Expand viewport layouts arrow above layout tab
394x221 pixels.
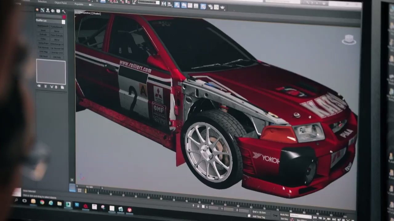(x=72, y=180)
